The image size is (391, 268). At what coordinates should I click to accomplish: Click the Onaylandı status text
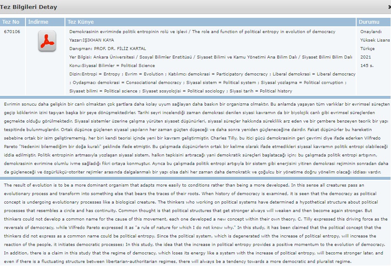point(371,32)
